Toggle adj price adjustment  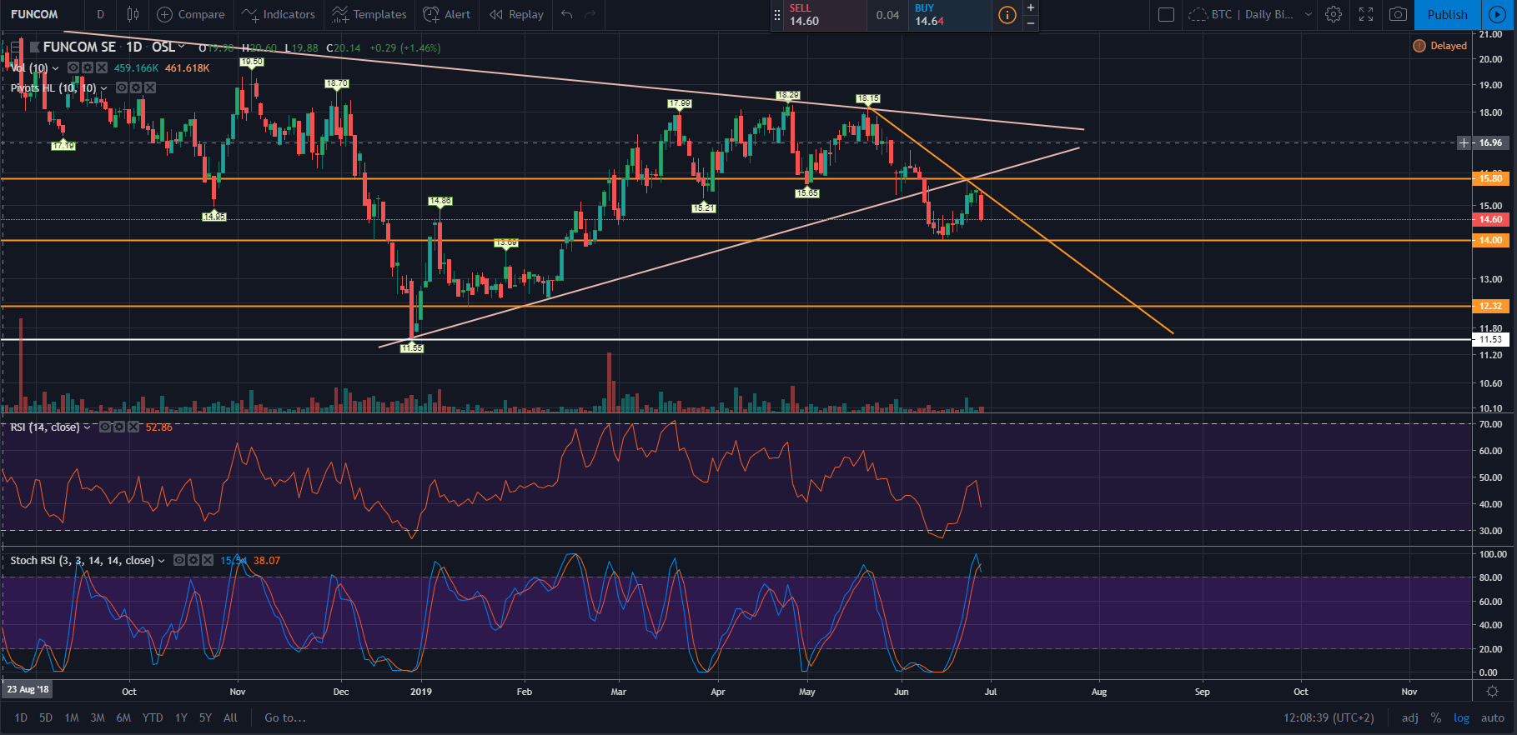1409,717
